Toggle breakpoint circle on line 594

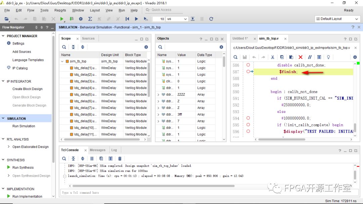[248, 118]
